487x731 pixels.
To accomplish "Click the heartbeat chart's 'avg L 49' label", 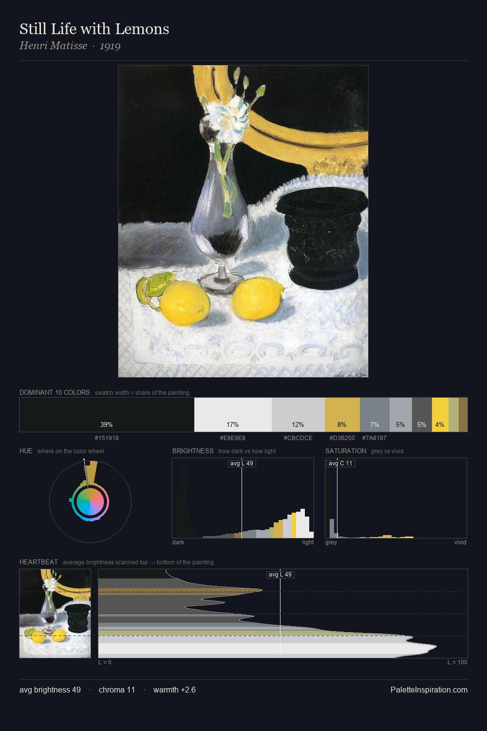I will click(x=281, y=575).
